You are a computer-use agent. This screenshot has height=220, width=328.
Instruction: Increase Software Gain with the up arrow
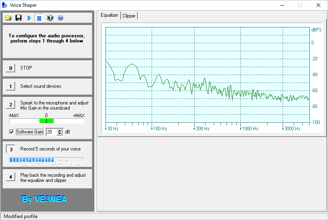coord(60,130)
